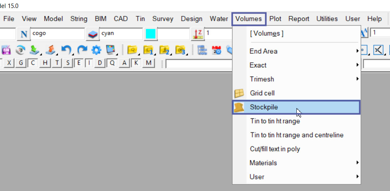The height and width of the screenshot is (191, 390).
Task: Toggle the E snap button
Action: click(79, 63)
